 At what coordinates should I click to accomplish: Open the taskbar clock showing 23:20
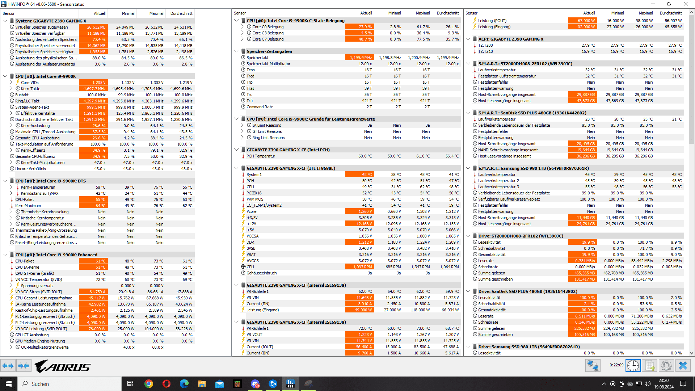[664, 384]
